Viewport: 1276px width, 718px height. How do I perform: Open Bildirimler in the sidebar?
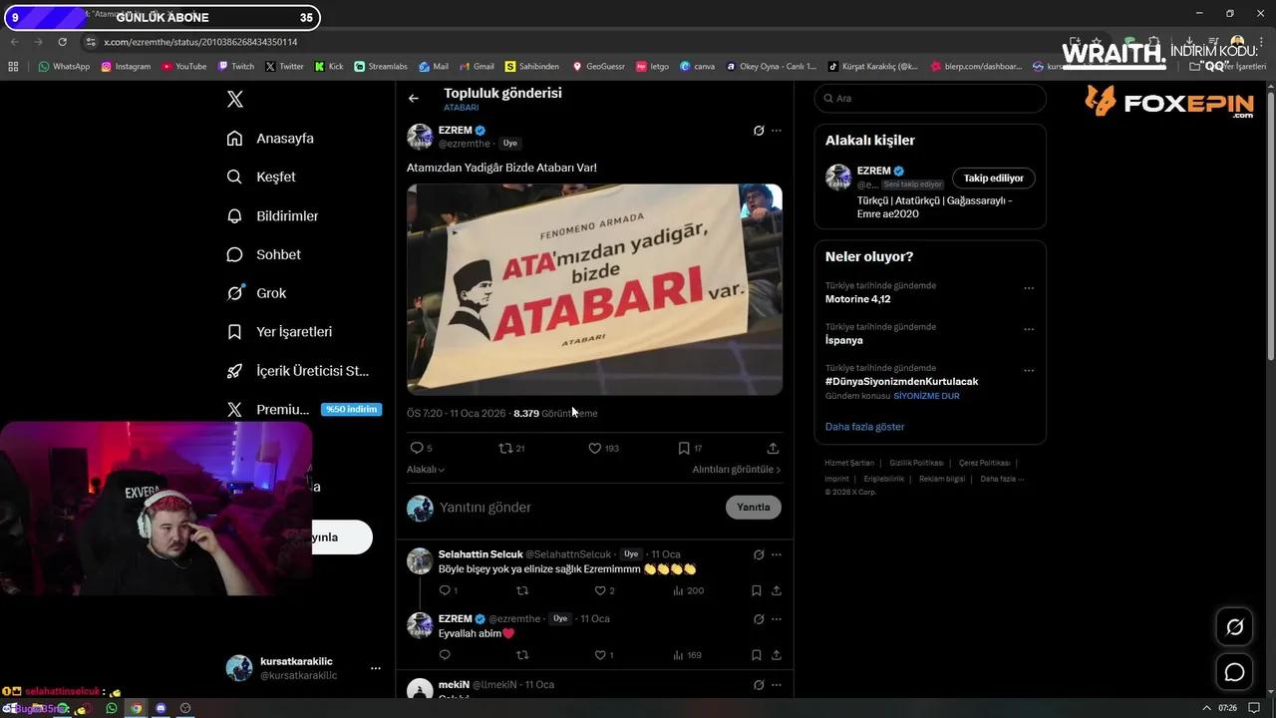286,216
